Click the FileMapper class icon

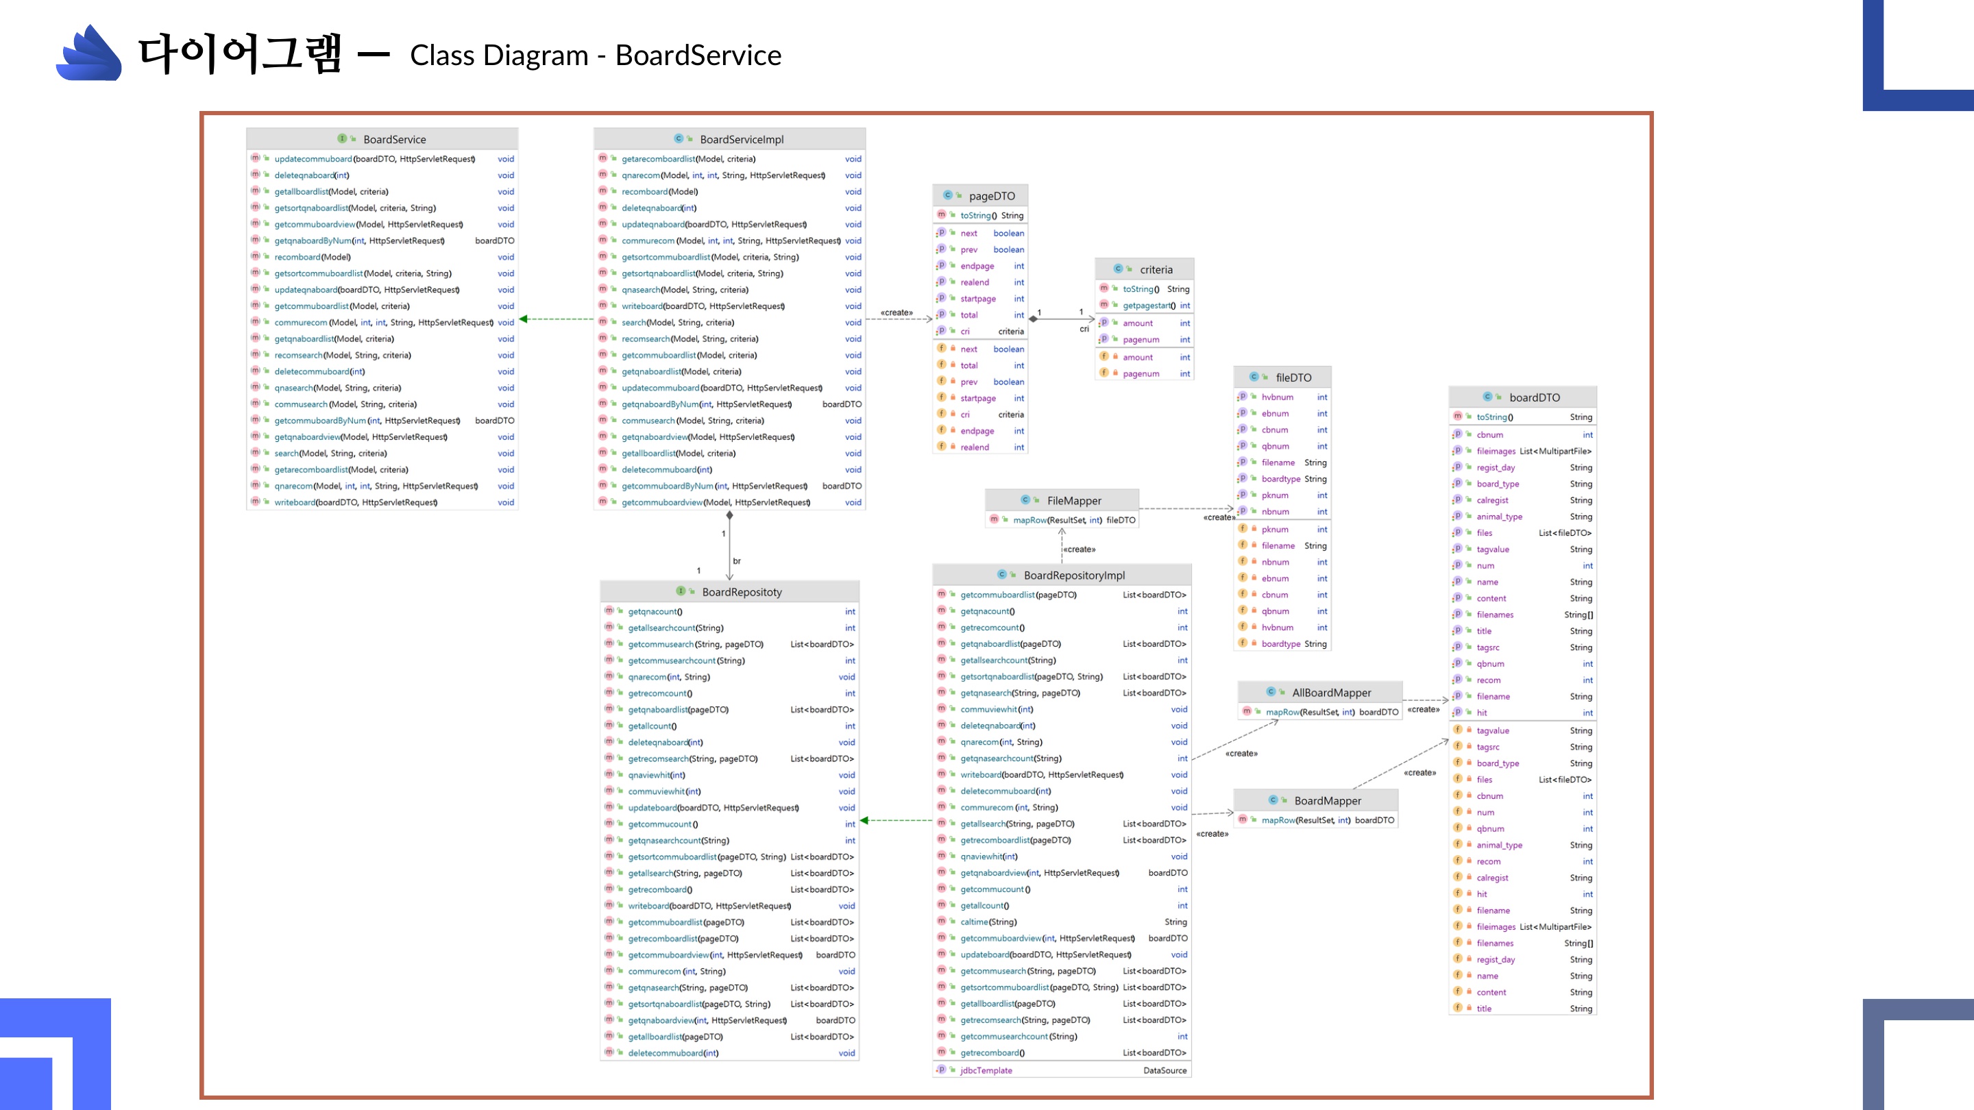[x=1025, y=500]
